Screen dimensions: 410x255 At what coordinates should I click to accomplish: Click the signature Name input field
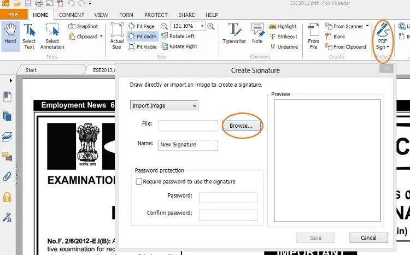188,145
